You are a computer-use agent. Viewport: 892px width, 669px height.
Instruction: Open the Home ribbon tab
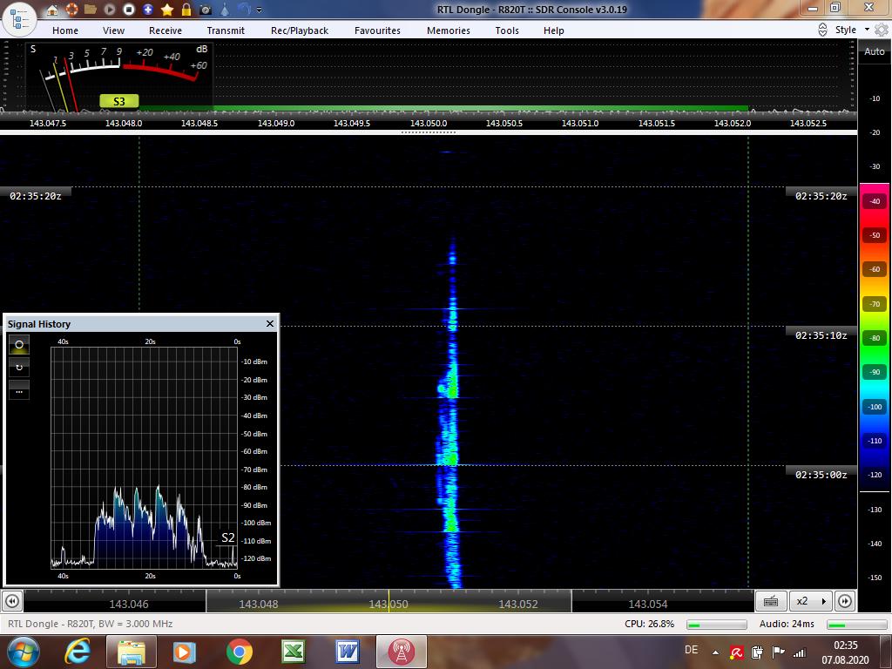[65, 30]
